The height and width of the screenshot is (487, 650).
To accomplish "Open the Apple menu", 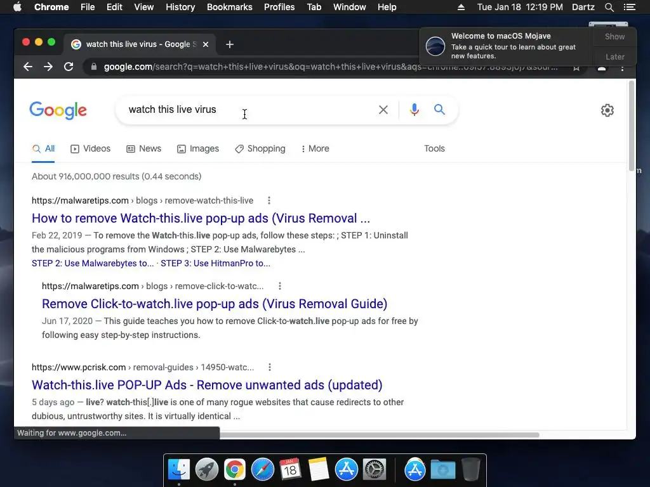I will (x=17, y=7).
